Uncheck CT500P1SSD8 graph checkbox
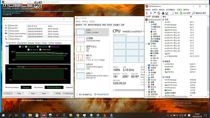 pyautogui.click(x=40, y=50)
